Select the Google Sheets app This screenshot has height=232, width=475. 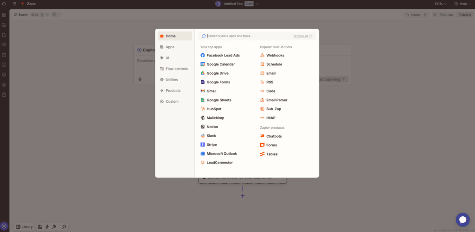pyautogui.click(x=216, y=100)
